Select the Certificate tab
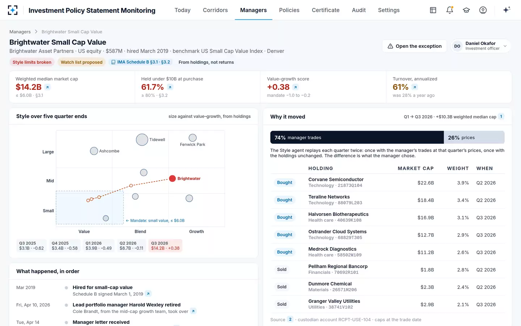Screen dimensions: 521x326 tap(326, 10)
